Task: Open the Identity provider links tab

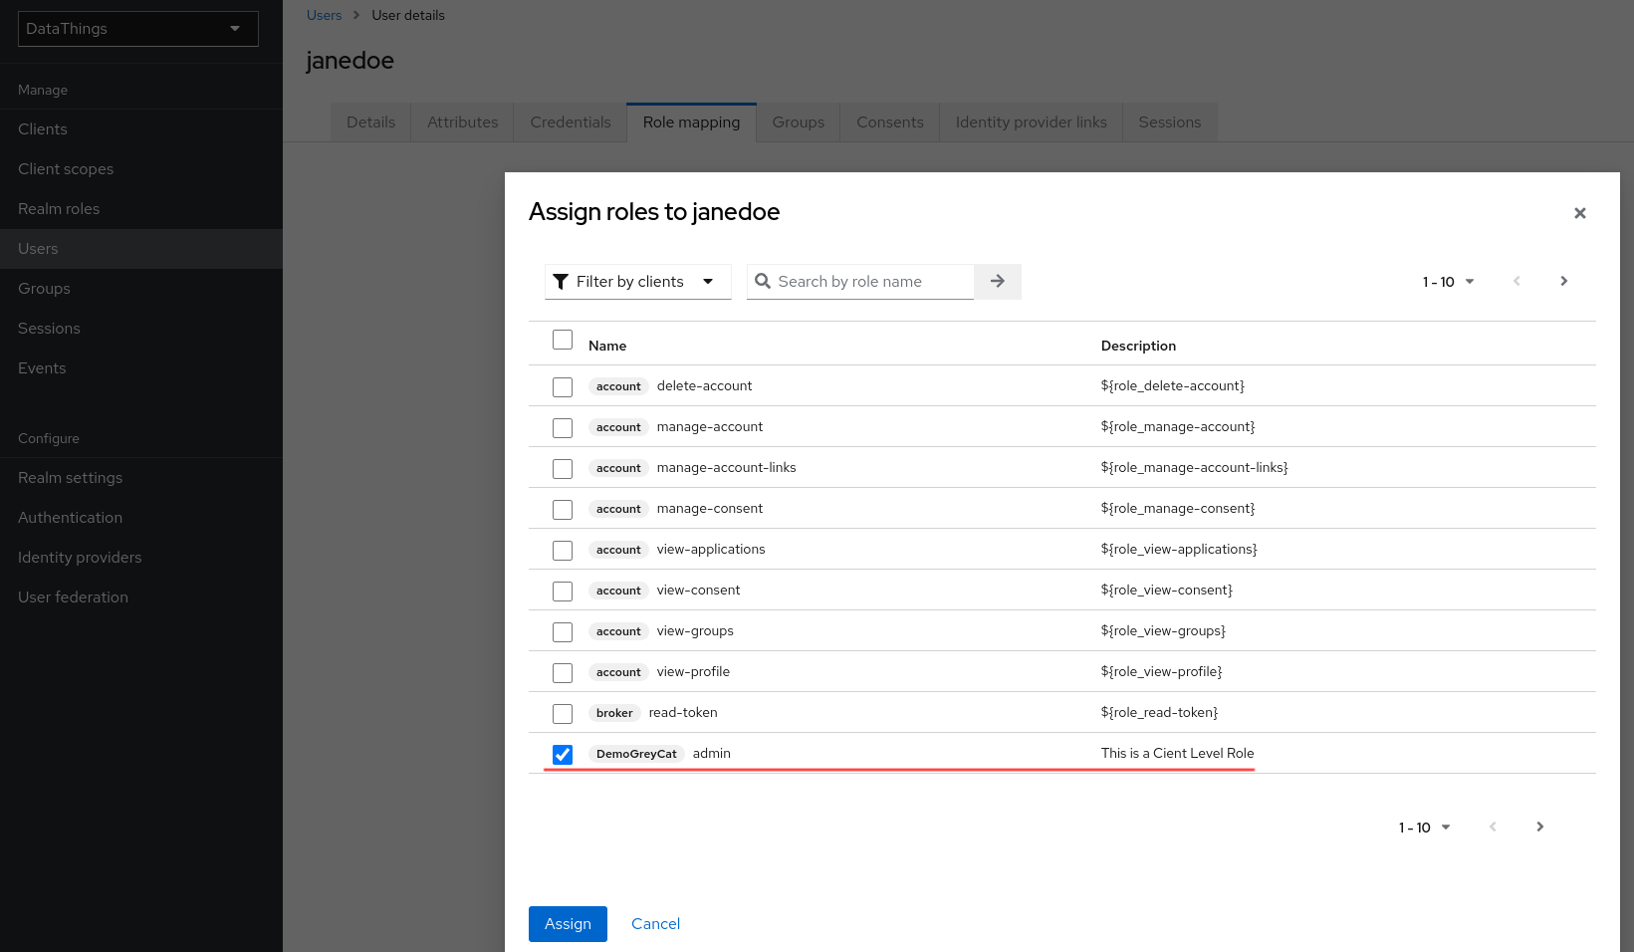Action: [x=1032, y=122]
